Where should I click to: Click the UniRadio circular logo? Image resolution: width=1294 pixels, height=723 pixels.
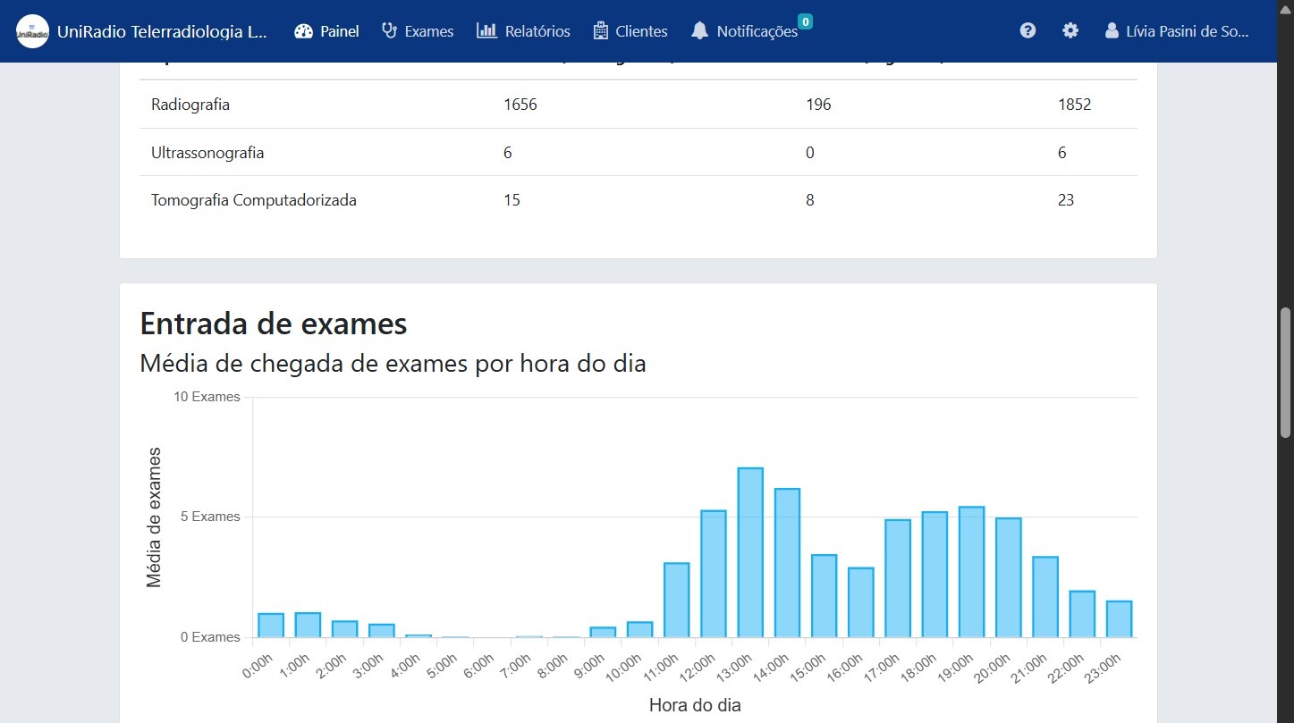click(32, 30)
